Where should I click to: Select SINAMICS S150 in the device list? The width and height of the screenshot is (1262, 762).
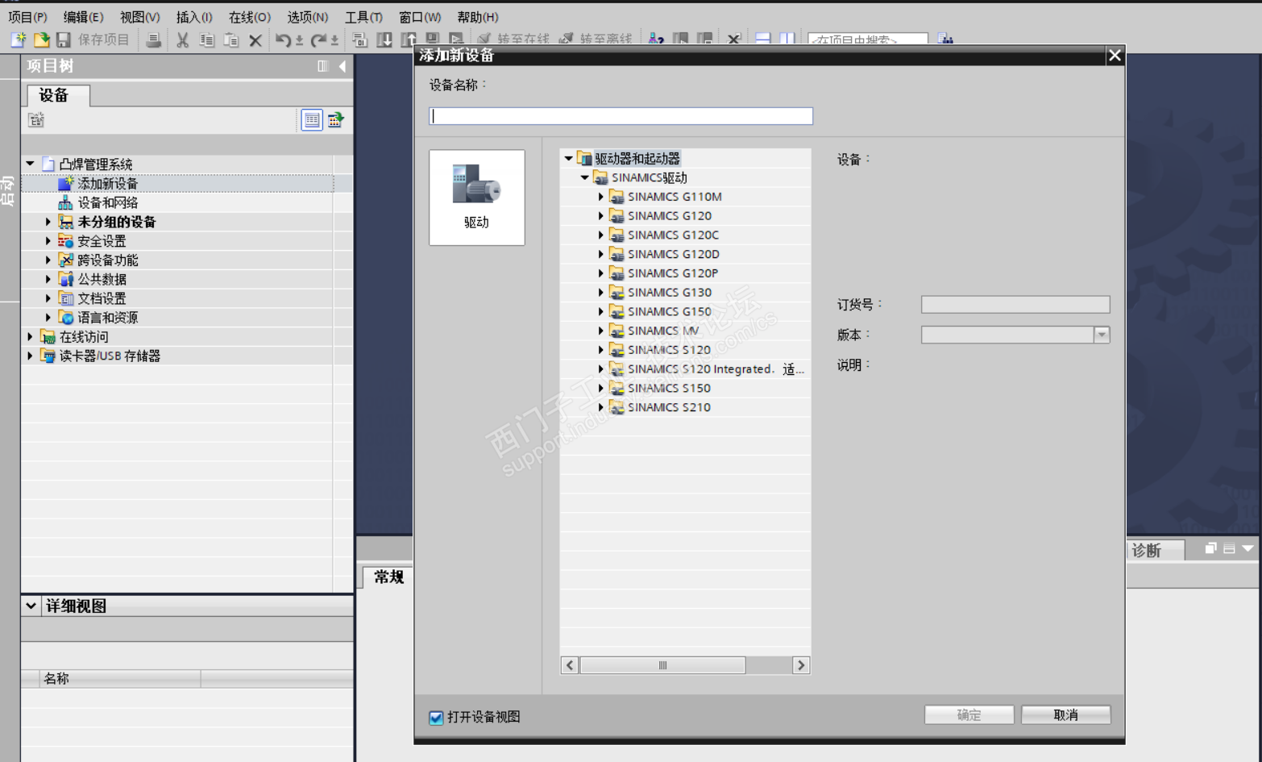[669, 389]
